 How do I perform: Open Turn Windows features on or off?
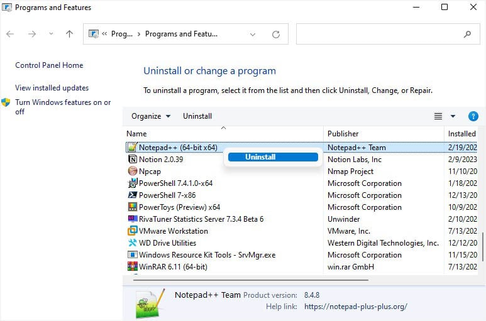coord(63,107)
